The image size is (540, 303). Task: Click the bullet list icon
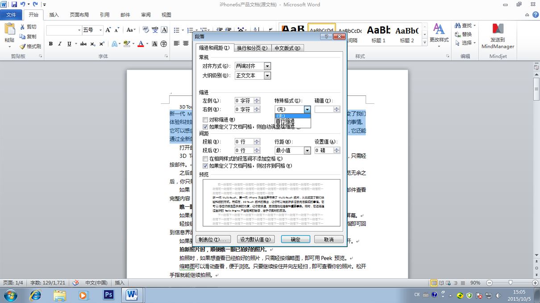[176, 30]
